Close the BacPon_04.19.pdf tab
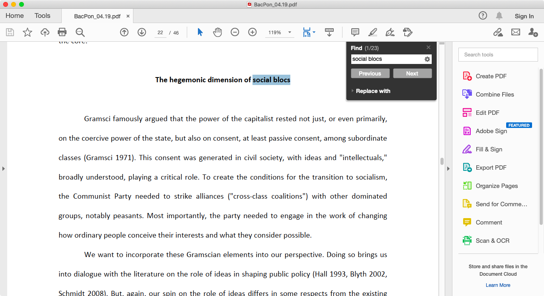 pos(128,16)
